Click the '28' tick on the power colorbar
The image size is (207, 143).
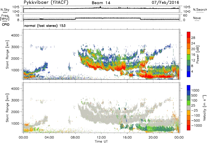click(x=193, y=38)
